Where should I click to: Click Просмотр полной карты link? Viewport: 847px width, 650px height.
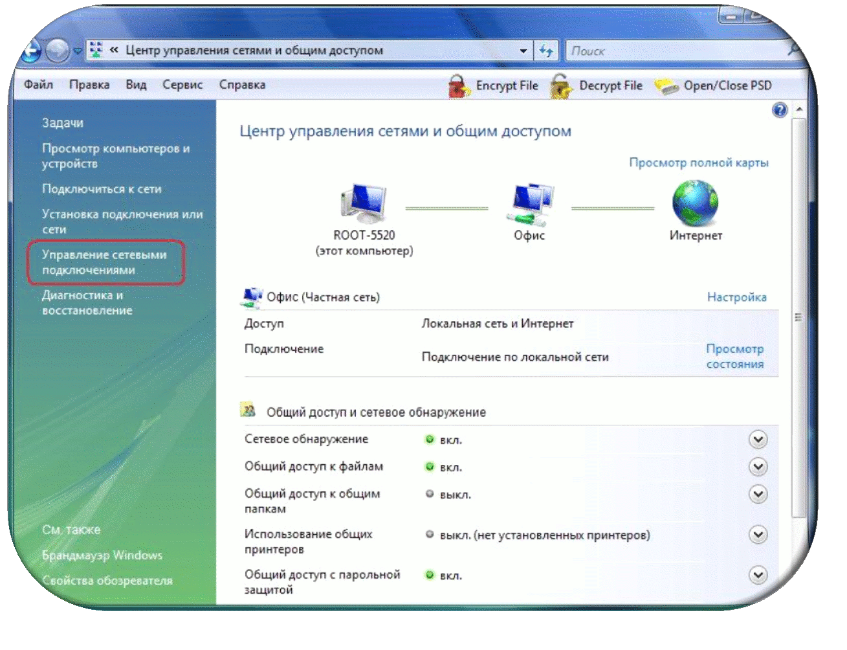point(699,162)
